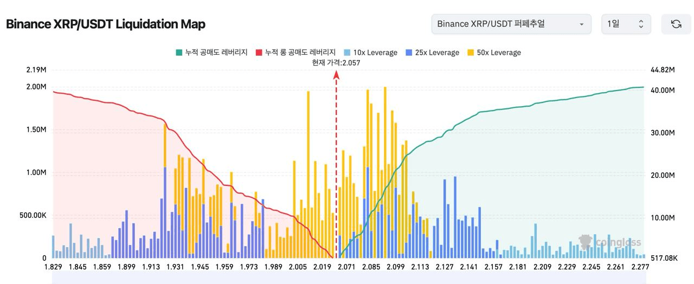
Task: Click the Binance XRP/USDT Liquidation Map title
Action: point(106,24)
